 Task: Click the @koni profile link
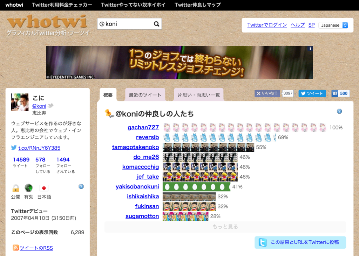39,106
